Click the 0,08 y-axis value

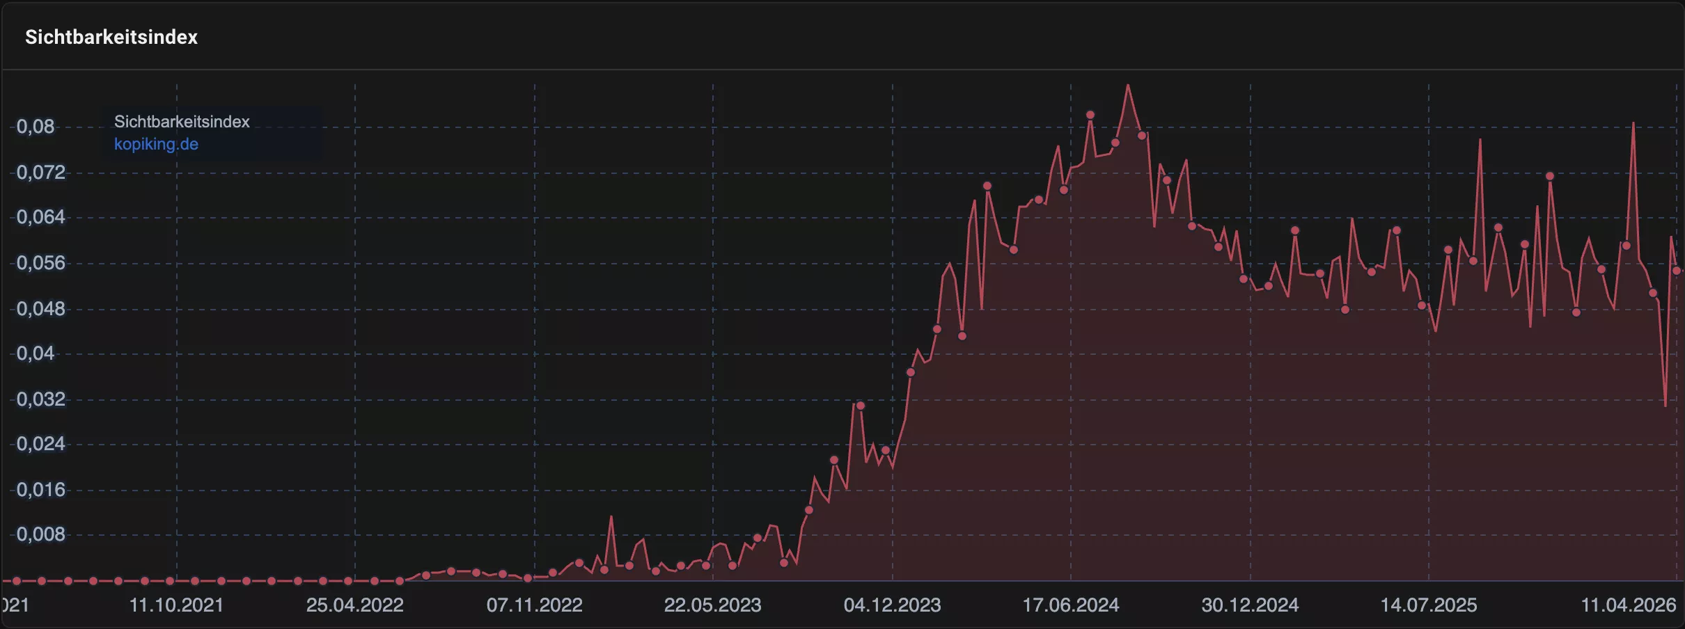36,127
